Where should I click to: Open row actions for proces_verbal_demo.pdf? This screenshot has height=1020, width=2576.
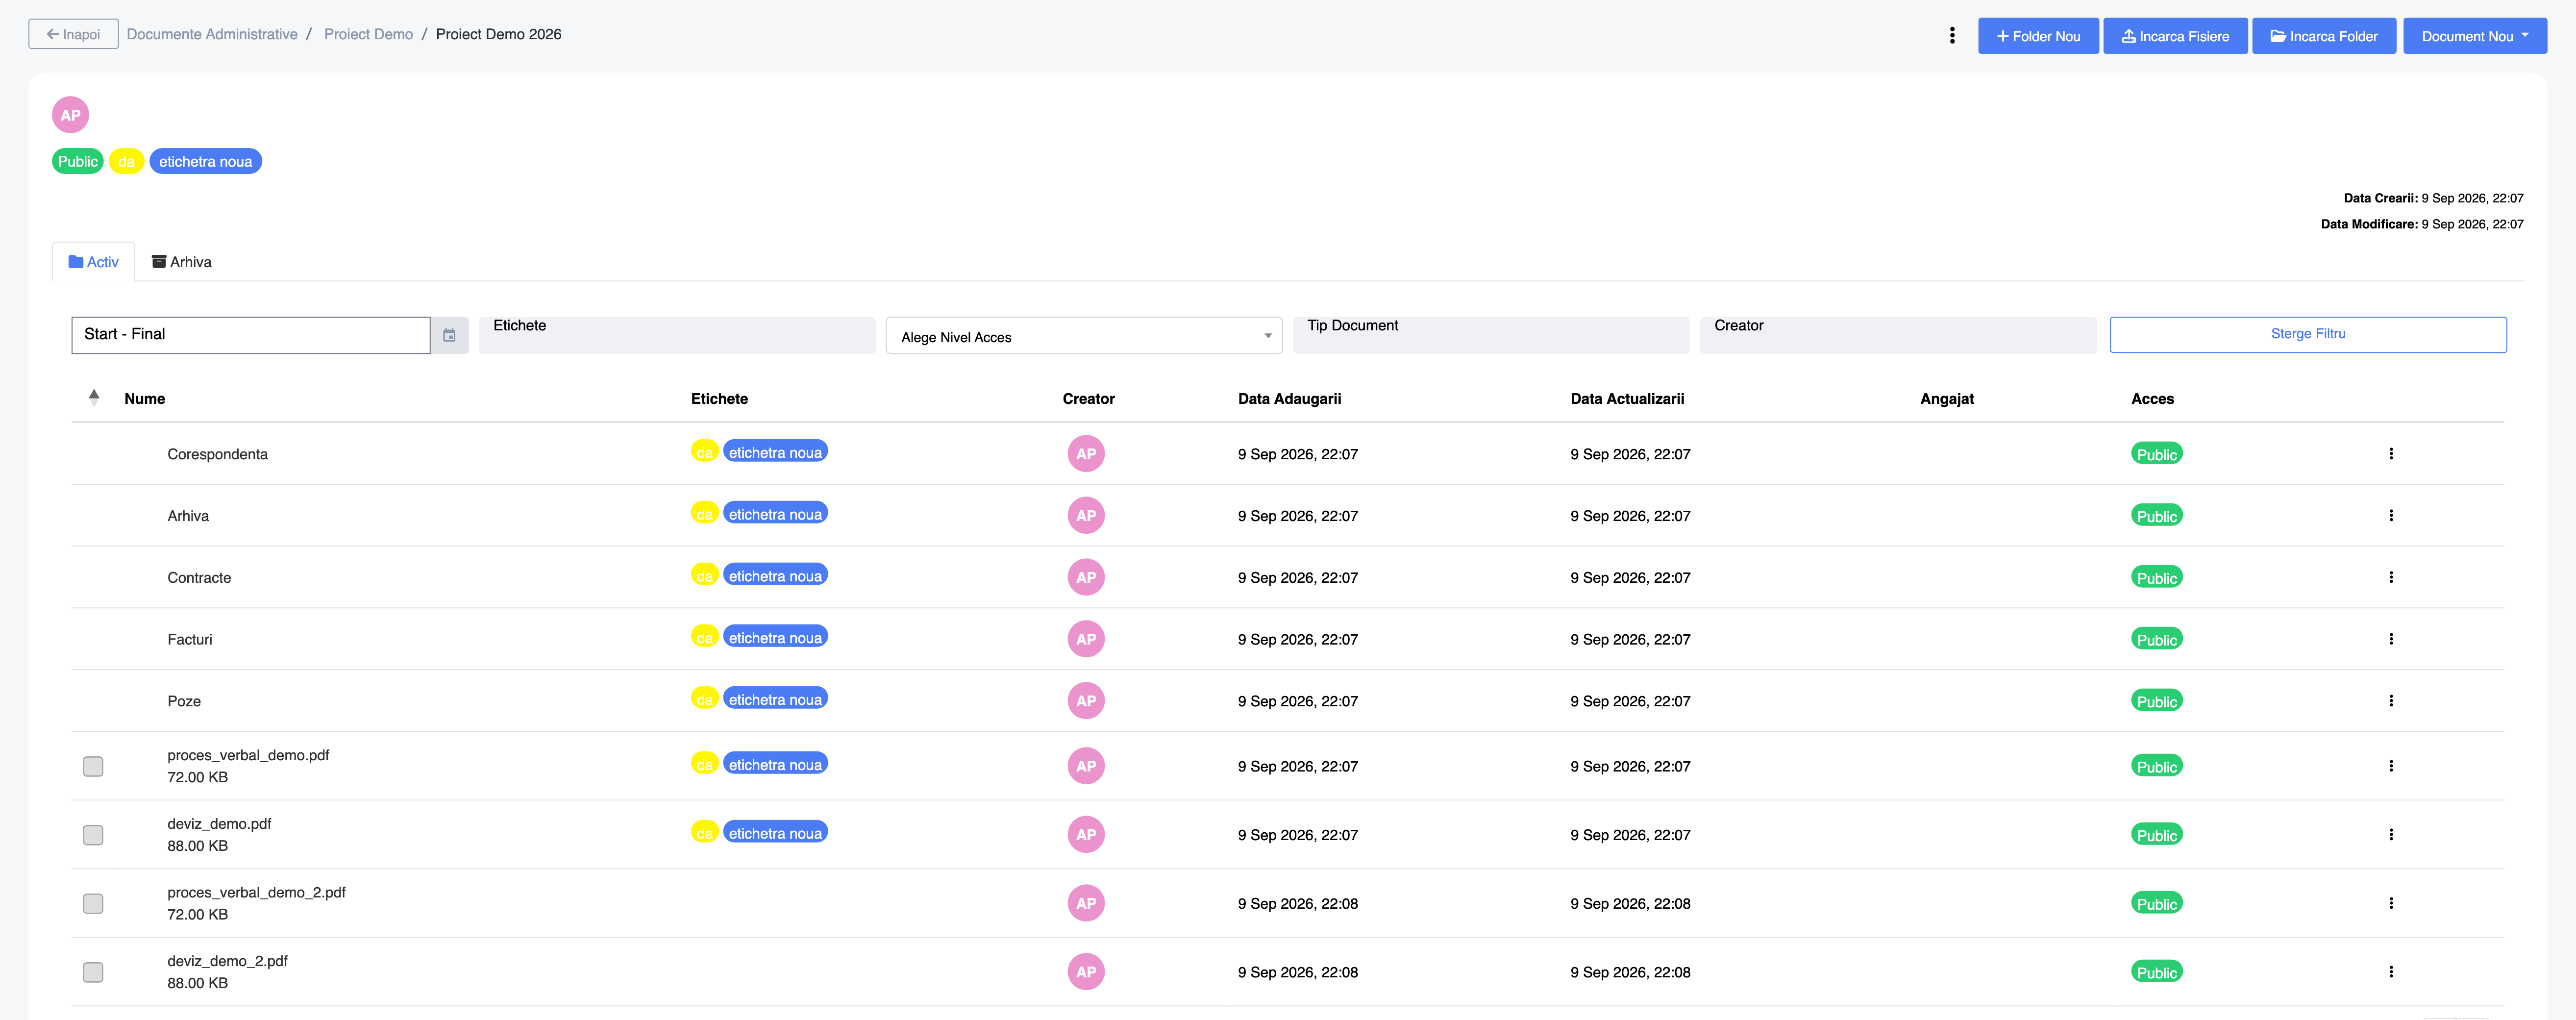pos(2391,766)
